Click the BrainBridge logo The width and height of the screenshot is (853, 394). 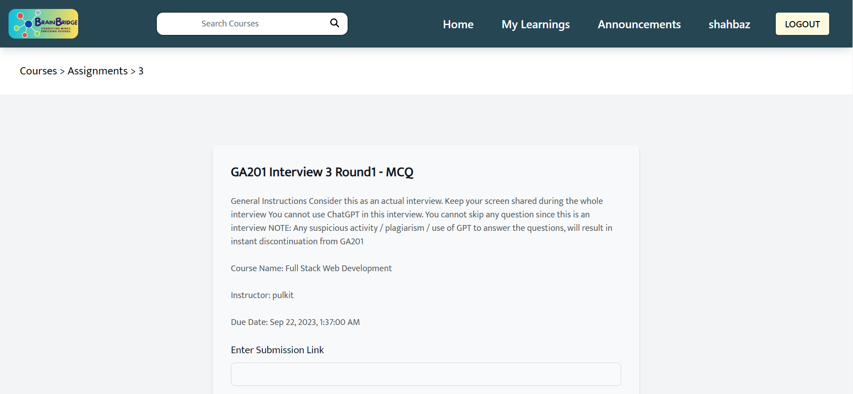click(43, 24)
